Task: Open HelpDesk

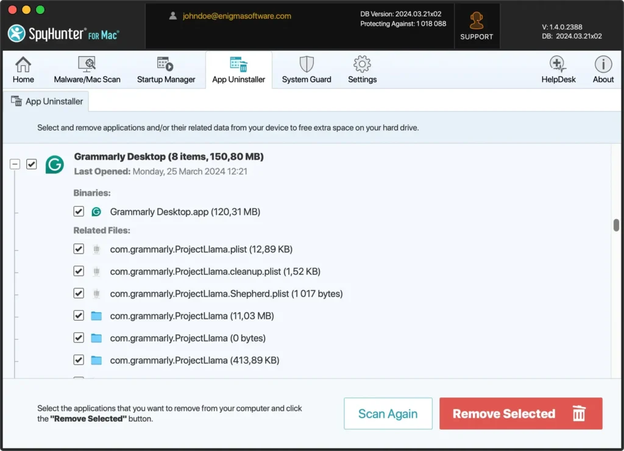Action: [x=558, y=65]
